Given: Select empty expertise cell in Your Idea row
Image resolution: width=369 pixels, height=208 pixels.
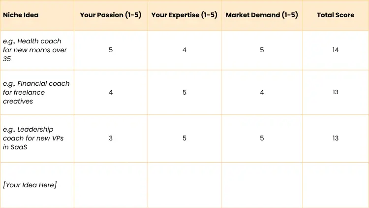Looking at the screenshot, I should (x=184, y=185).
